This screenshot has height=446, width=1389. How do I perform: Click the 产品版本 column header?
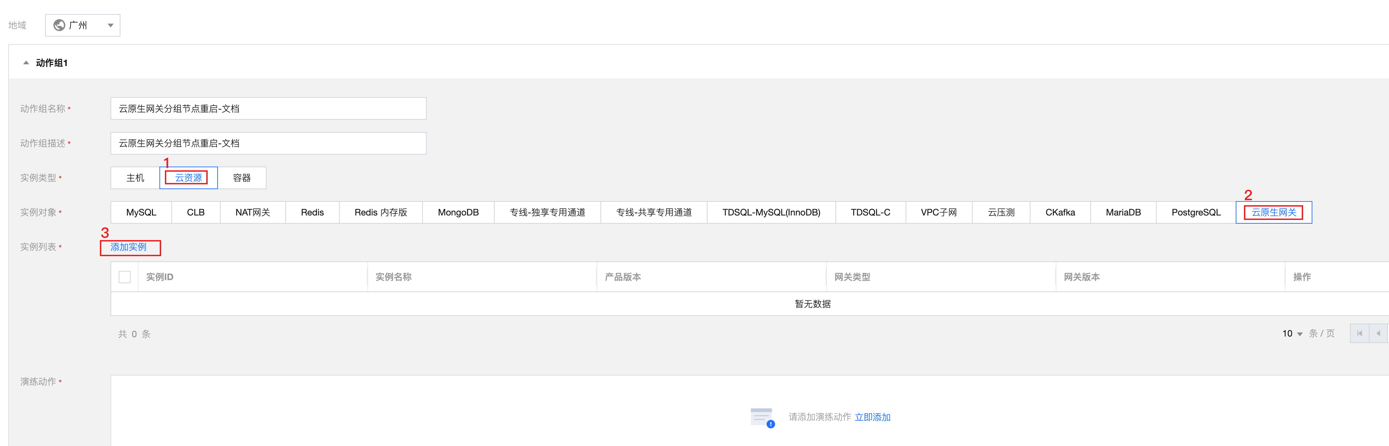tap(623, 277)
